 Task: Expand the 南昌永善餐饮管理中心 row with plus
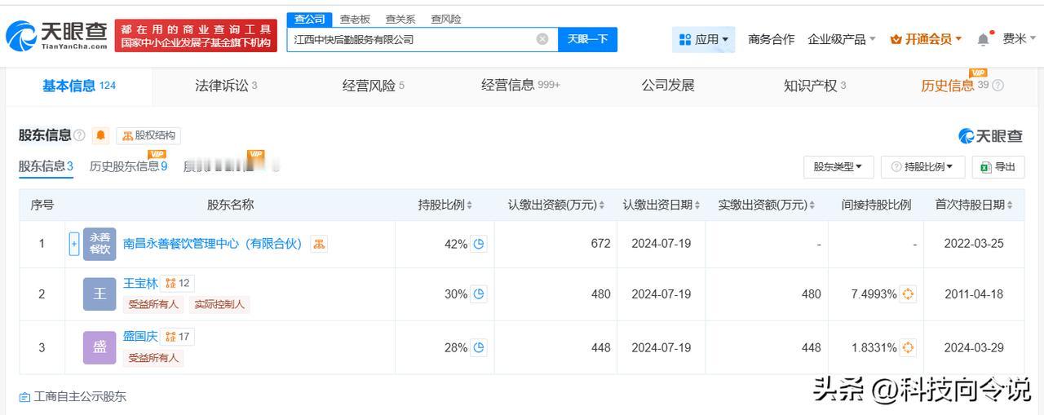[x=74, y=244]
